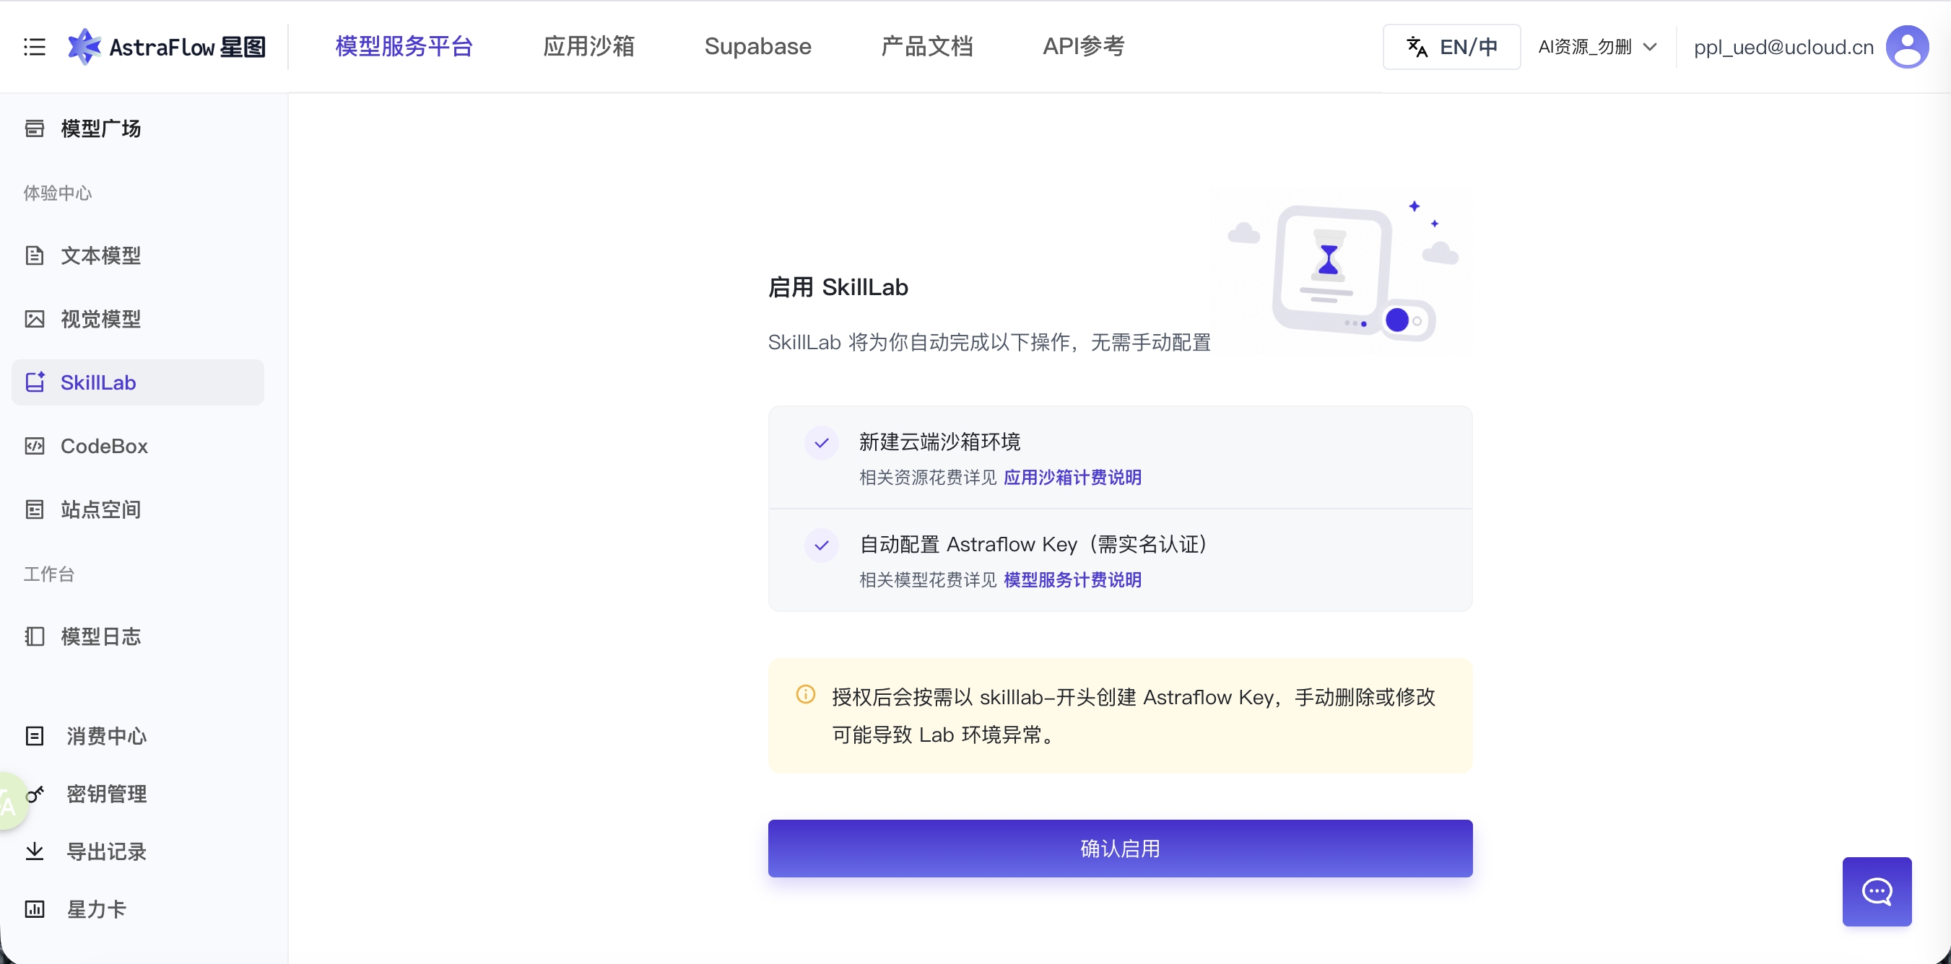This screenshot has width=1951, height=964.
Task: Switch language with EN/中 button
Action: [x=1451, y=47]
